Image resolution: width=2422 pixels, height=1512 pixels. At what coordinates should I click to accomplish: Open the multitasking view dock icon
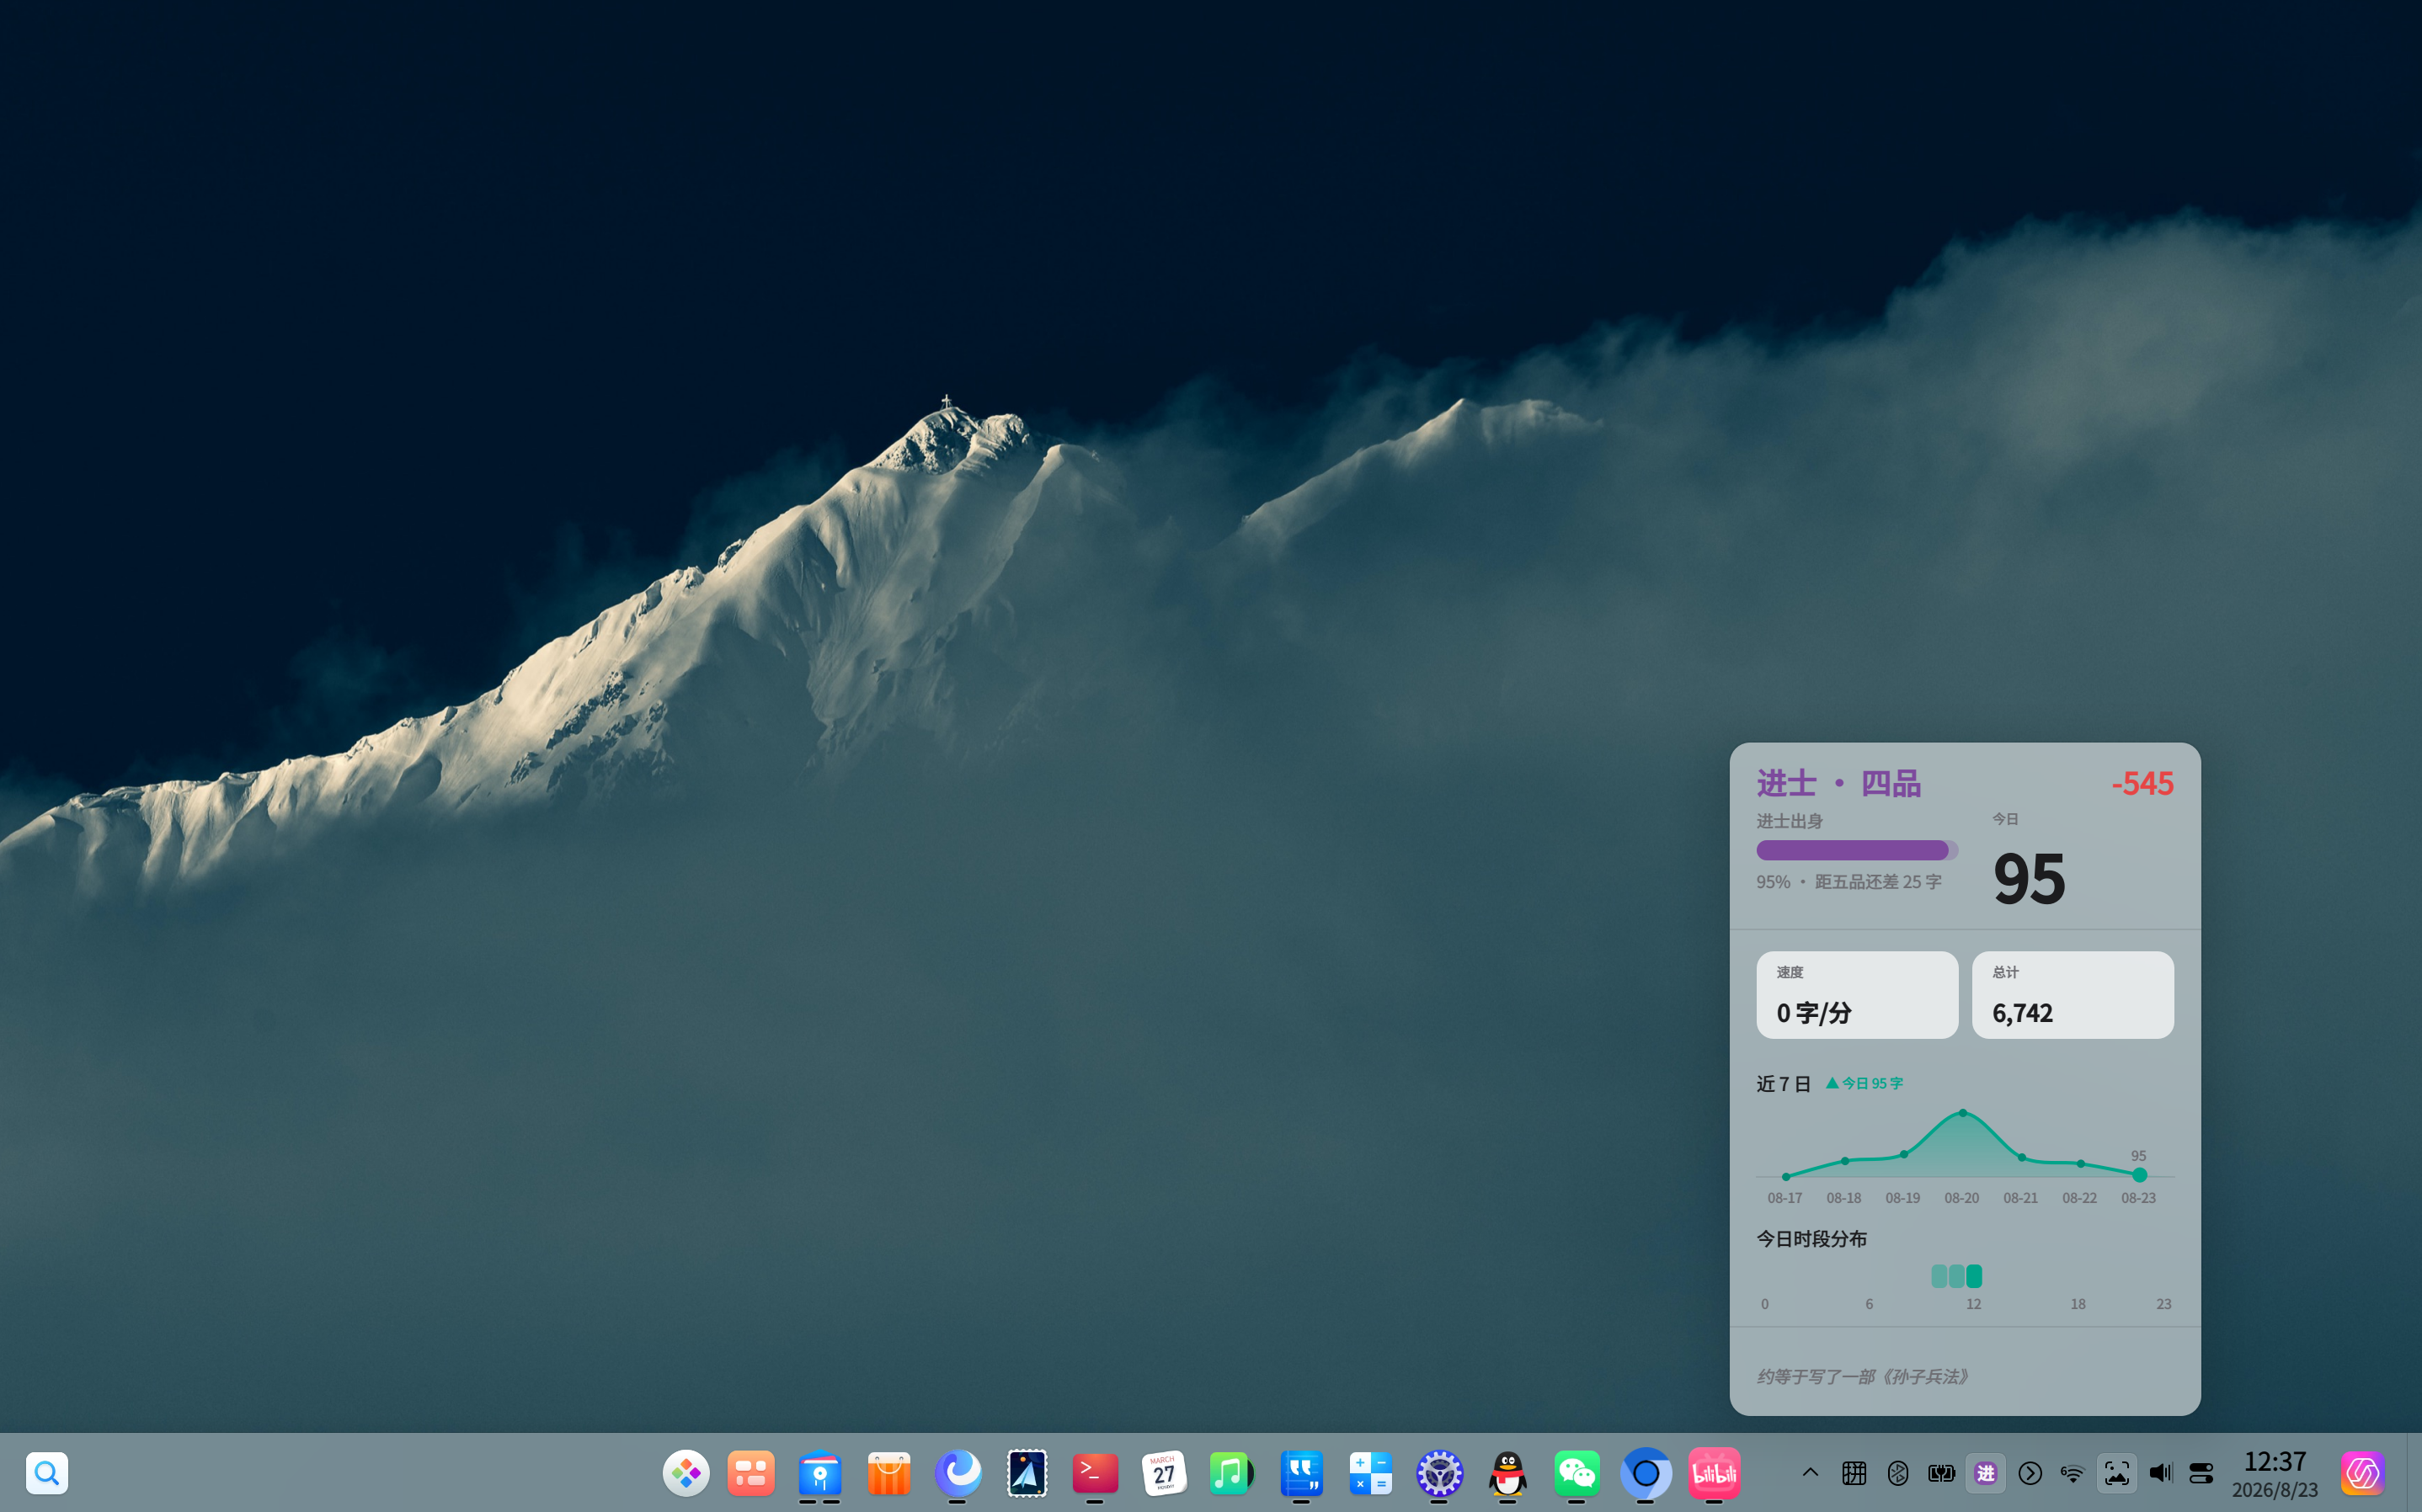coord(751,1473)
